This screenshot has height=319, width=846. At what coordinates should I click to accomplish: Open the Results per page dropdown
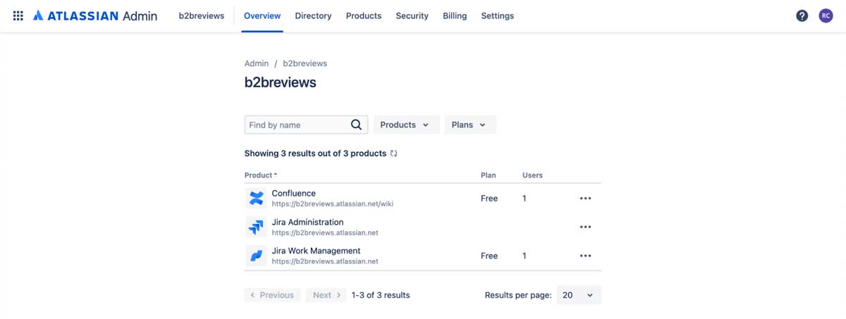(579, 295)
